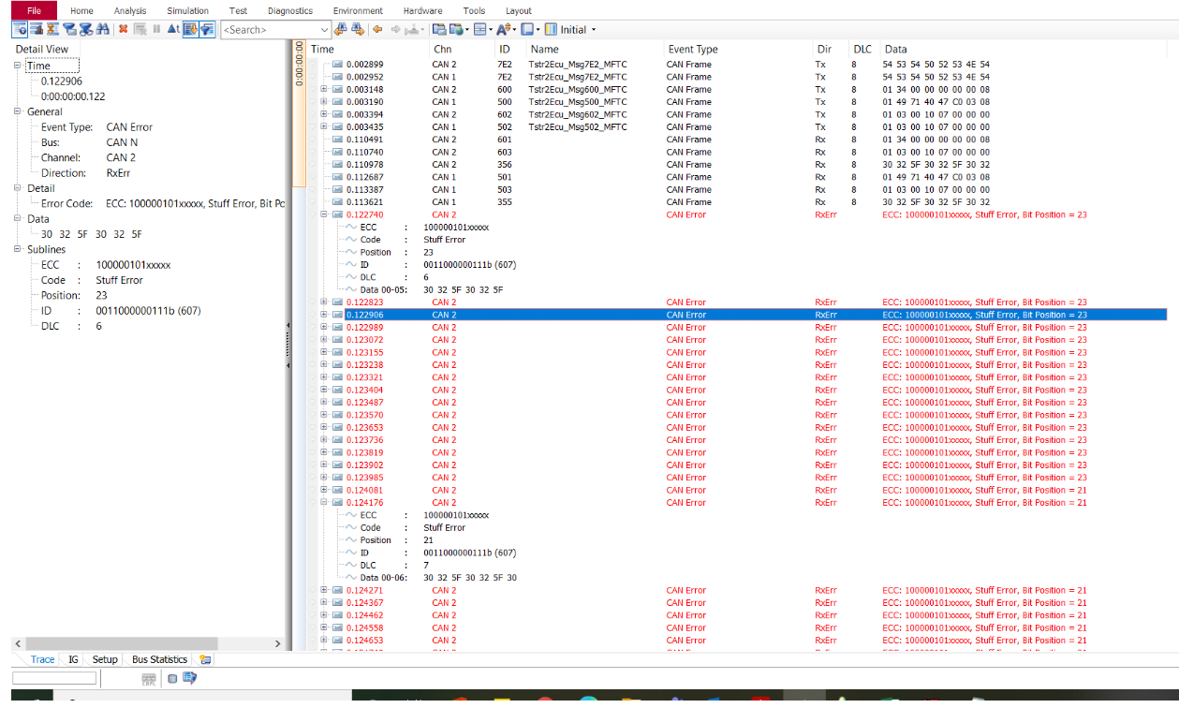Switch to the Bus Statistics tab

(x=159, y=659)
